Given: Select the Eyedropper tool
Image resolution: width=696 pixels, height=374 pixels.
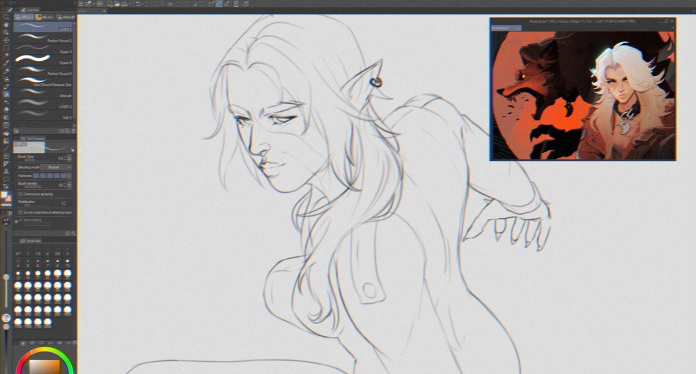Looking at the screenshot, I should 6,63.
